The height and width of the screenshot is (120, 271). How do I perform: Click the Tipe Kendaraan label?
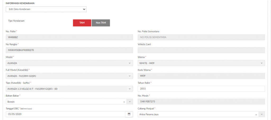coord(16,21)
